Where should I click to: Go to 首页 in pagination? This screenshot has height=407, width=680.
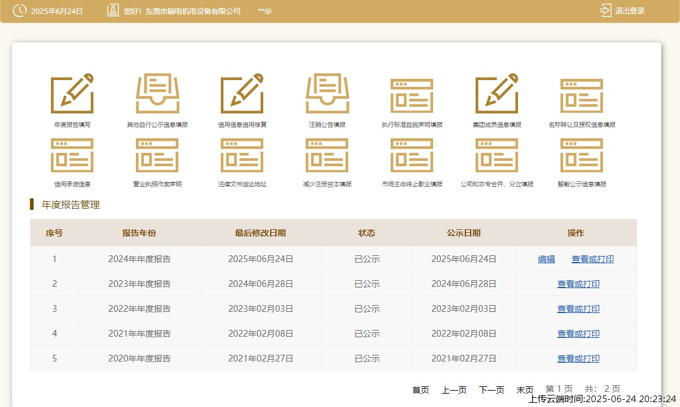(420, 390)
